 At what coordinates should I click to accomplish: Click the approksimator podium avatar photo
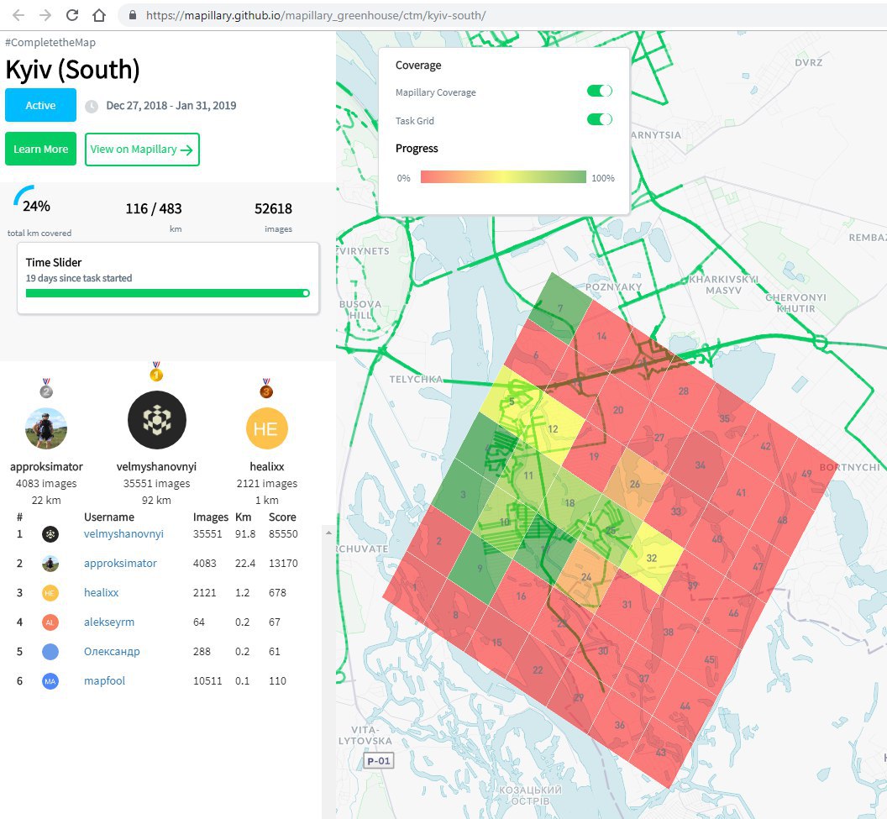[x=46, y=428]
